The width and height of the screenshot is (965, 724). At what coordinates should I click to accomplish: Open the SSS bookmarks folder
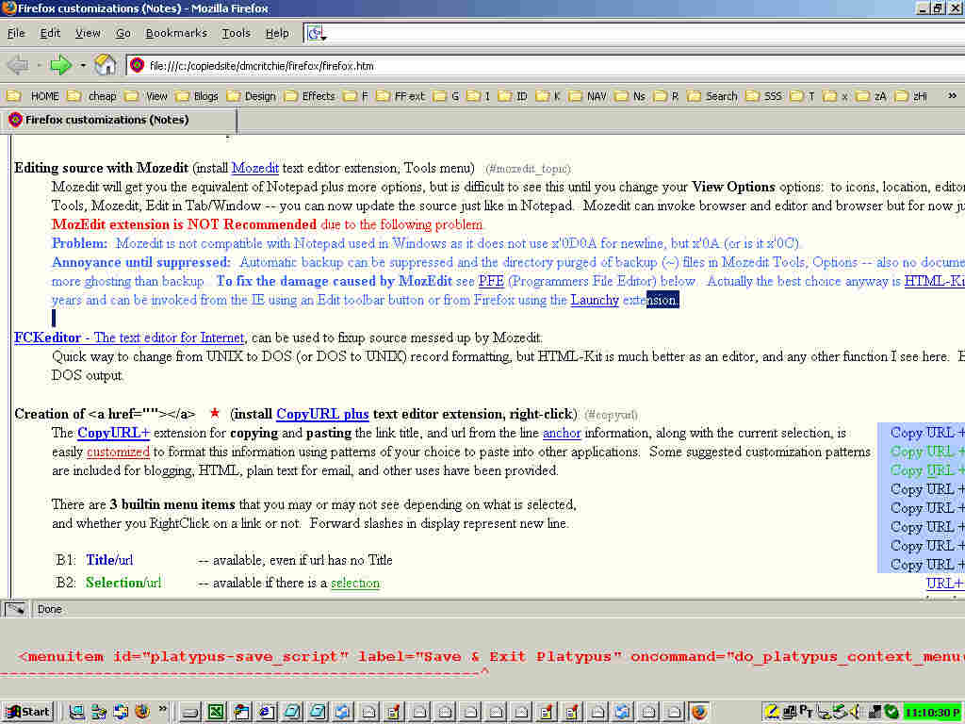763,96
